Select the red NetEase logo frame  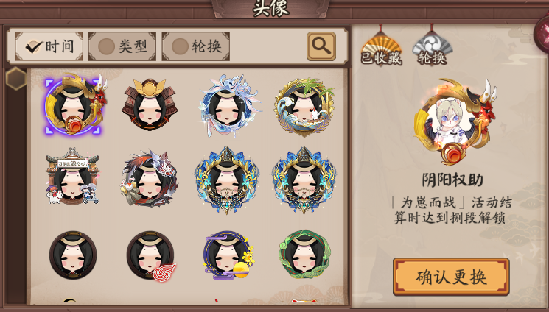pyautogui.click(x=150, y=255)
